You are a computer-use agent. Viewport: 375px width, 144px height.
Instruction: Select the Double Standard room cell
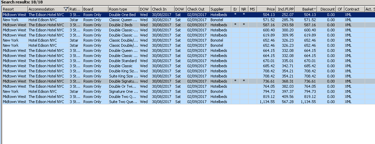(x=124, y=61)
